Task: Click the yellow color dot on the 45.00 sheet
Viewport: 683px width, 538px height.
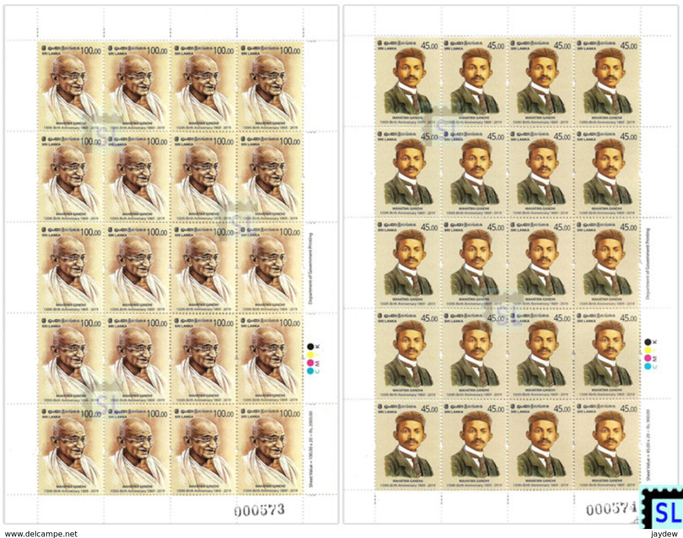Action: tap(648, 350)
